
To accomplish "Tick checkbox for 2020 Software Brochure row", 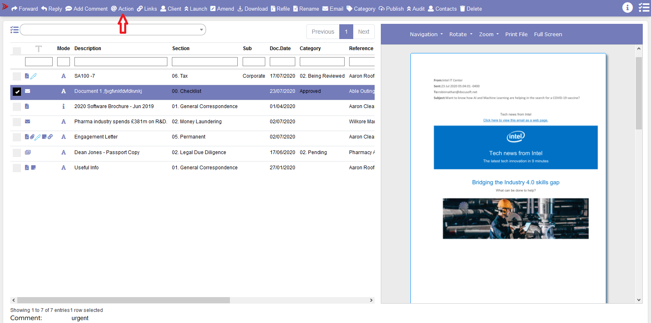I will tap(17, 107).
